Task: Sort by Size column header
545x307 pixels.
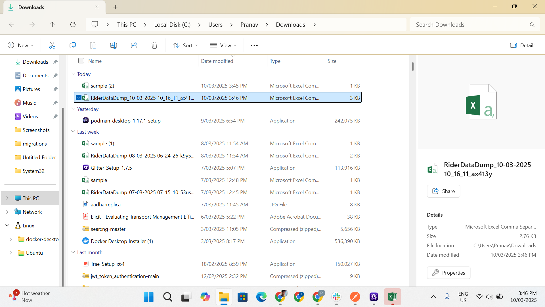Action: click(x=332, y=61)
